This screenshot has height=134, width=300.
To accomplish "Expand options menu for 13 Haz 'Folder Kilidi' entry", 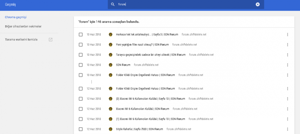I will [287, 75].
